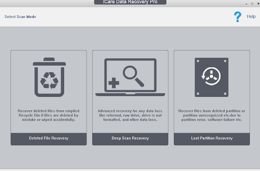Minimize the iCare Data Recovery window
260x171 pixels.
coord(247,4)
